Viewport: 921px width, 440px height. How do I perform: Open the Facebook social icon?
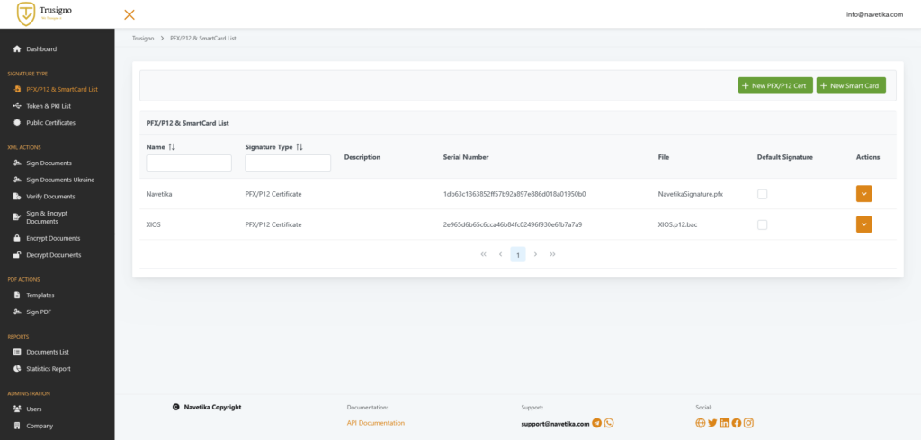pyautogui.click(x=737, y=423)
